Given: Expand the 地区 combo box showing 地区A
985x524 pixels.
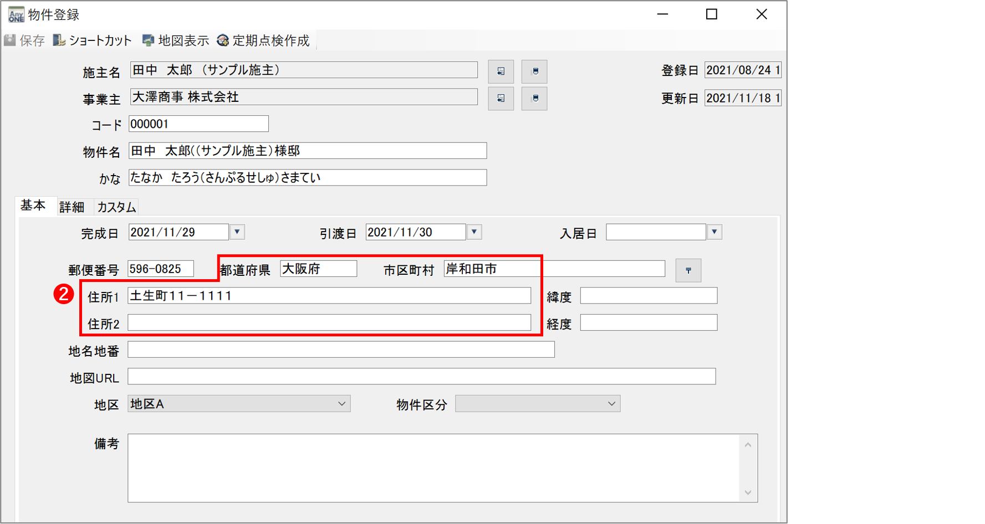Looking at the screenshot, I should (341, 404).
